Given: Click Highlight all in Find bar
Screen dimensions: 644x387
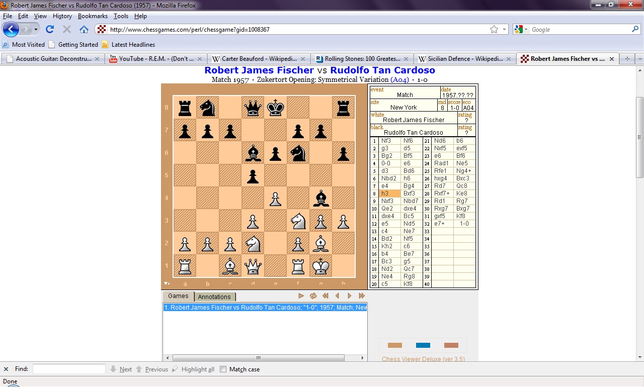Looking at the screenshot, I should (x=193, y=369).
